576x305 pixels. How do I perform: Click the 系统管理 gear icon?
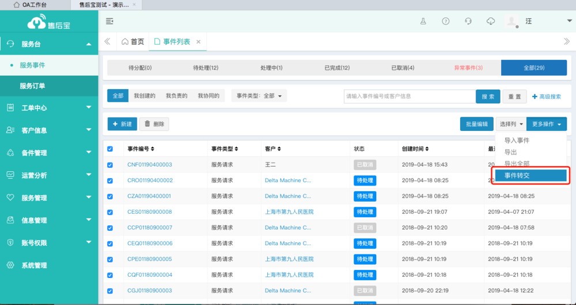10,265
